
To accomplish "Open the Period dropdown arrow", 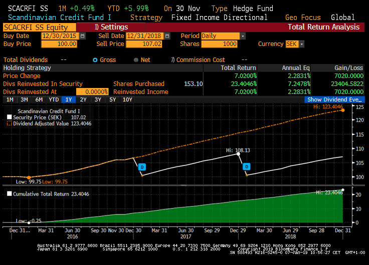I will [x=243, y=36].
